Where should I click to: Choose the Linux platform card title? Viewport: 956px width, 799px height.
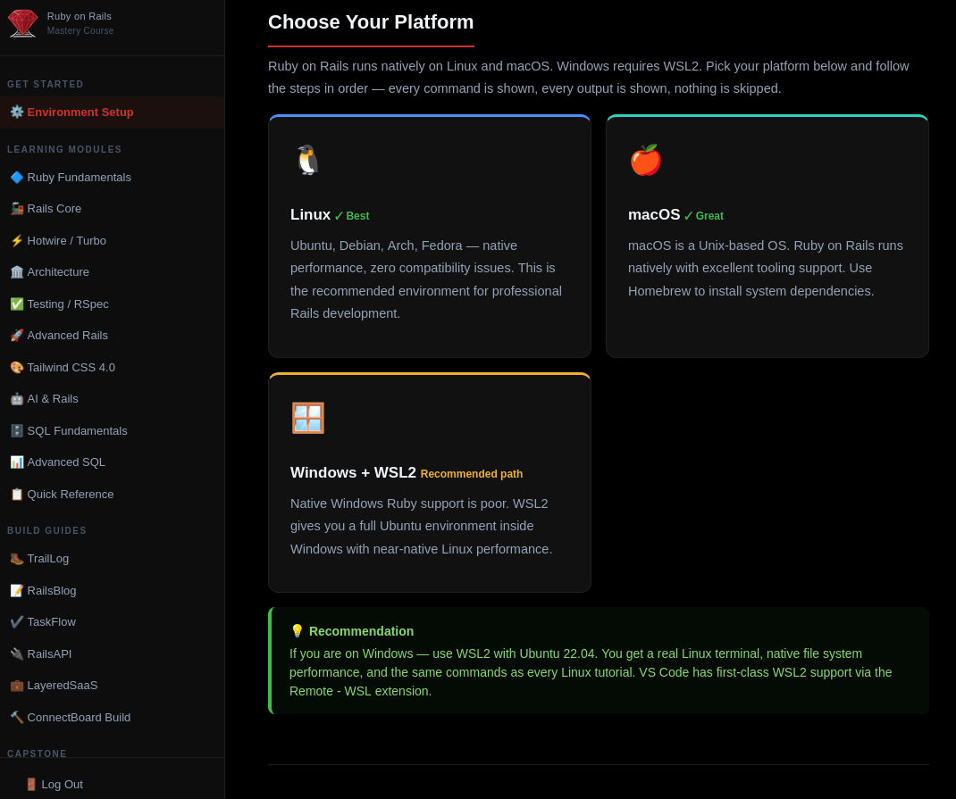pyautogui.click(x=310, y=215)
